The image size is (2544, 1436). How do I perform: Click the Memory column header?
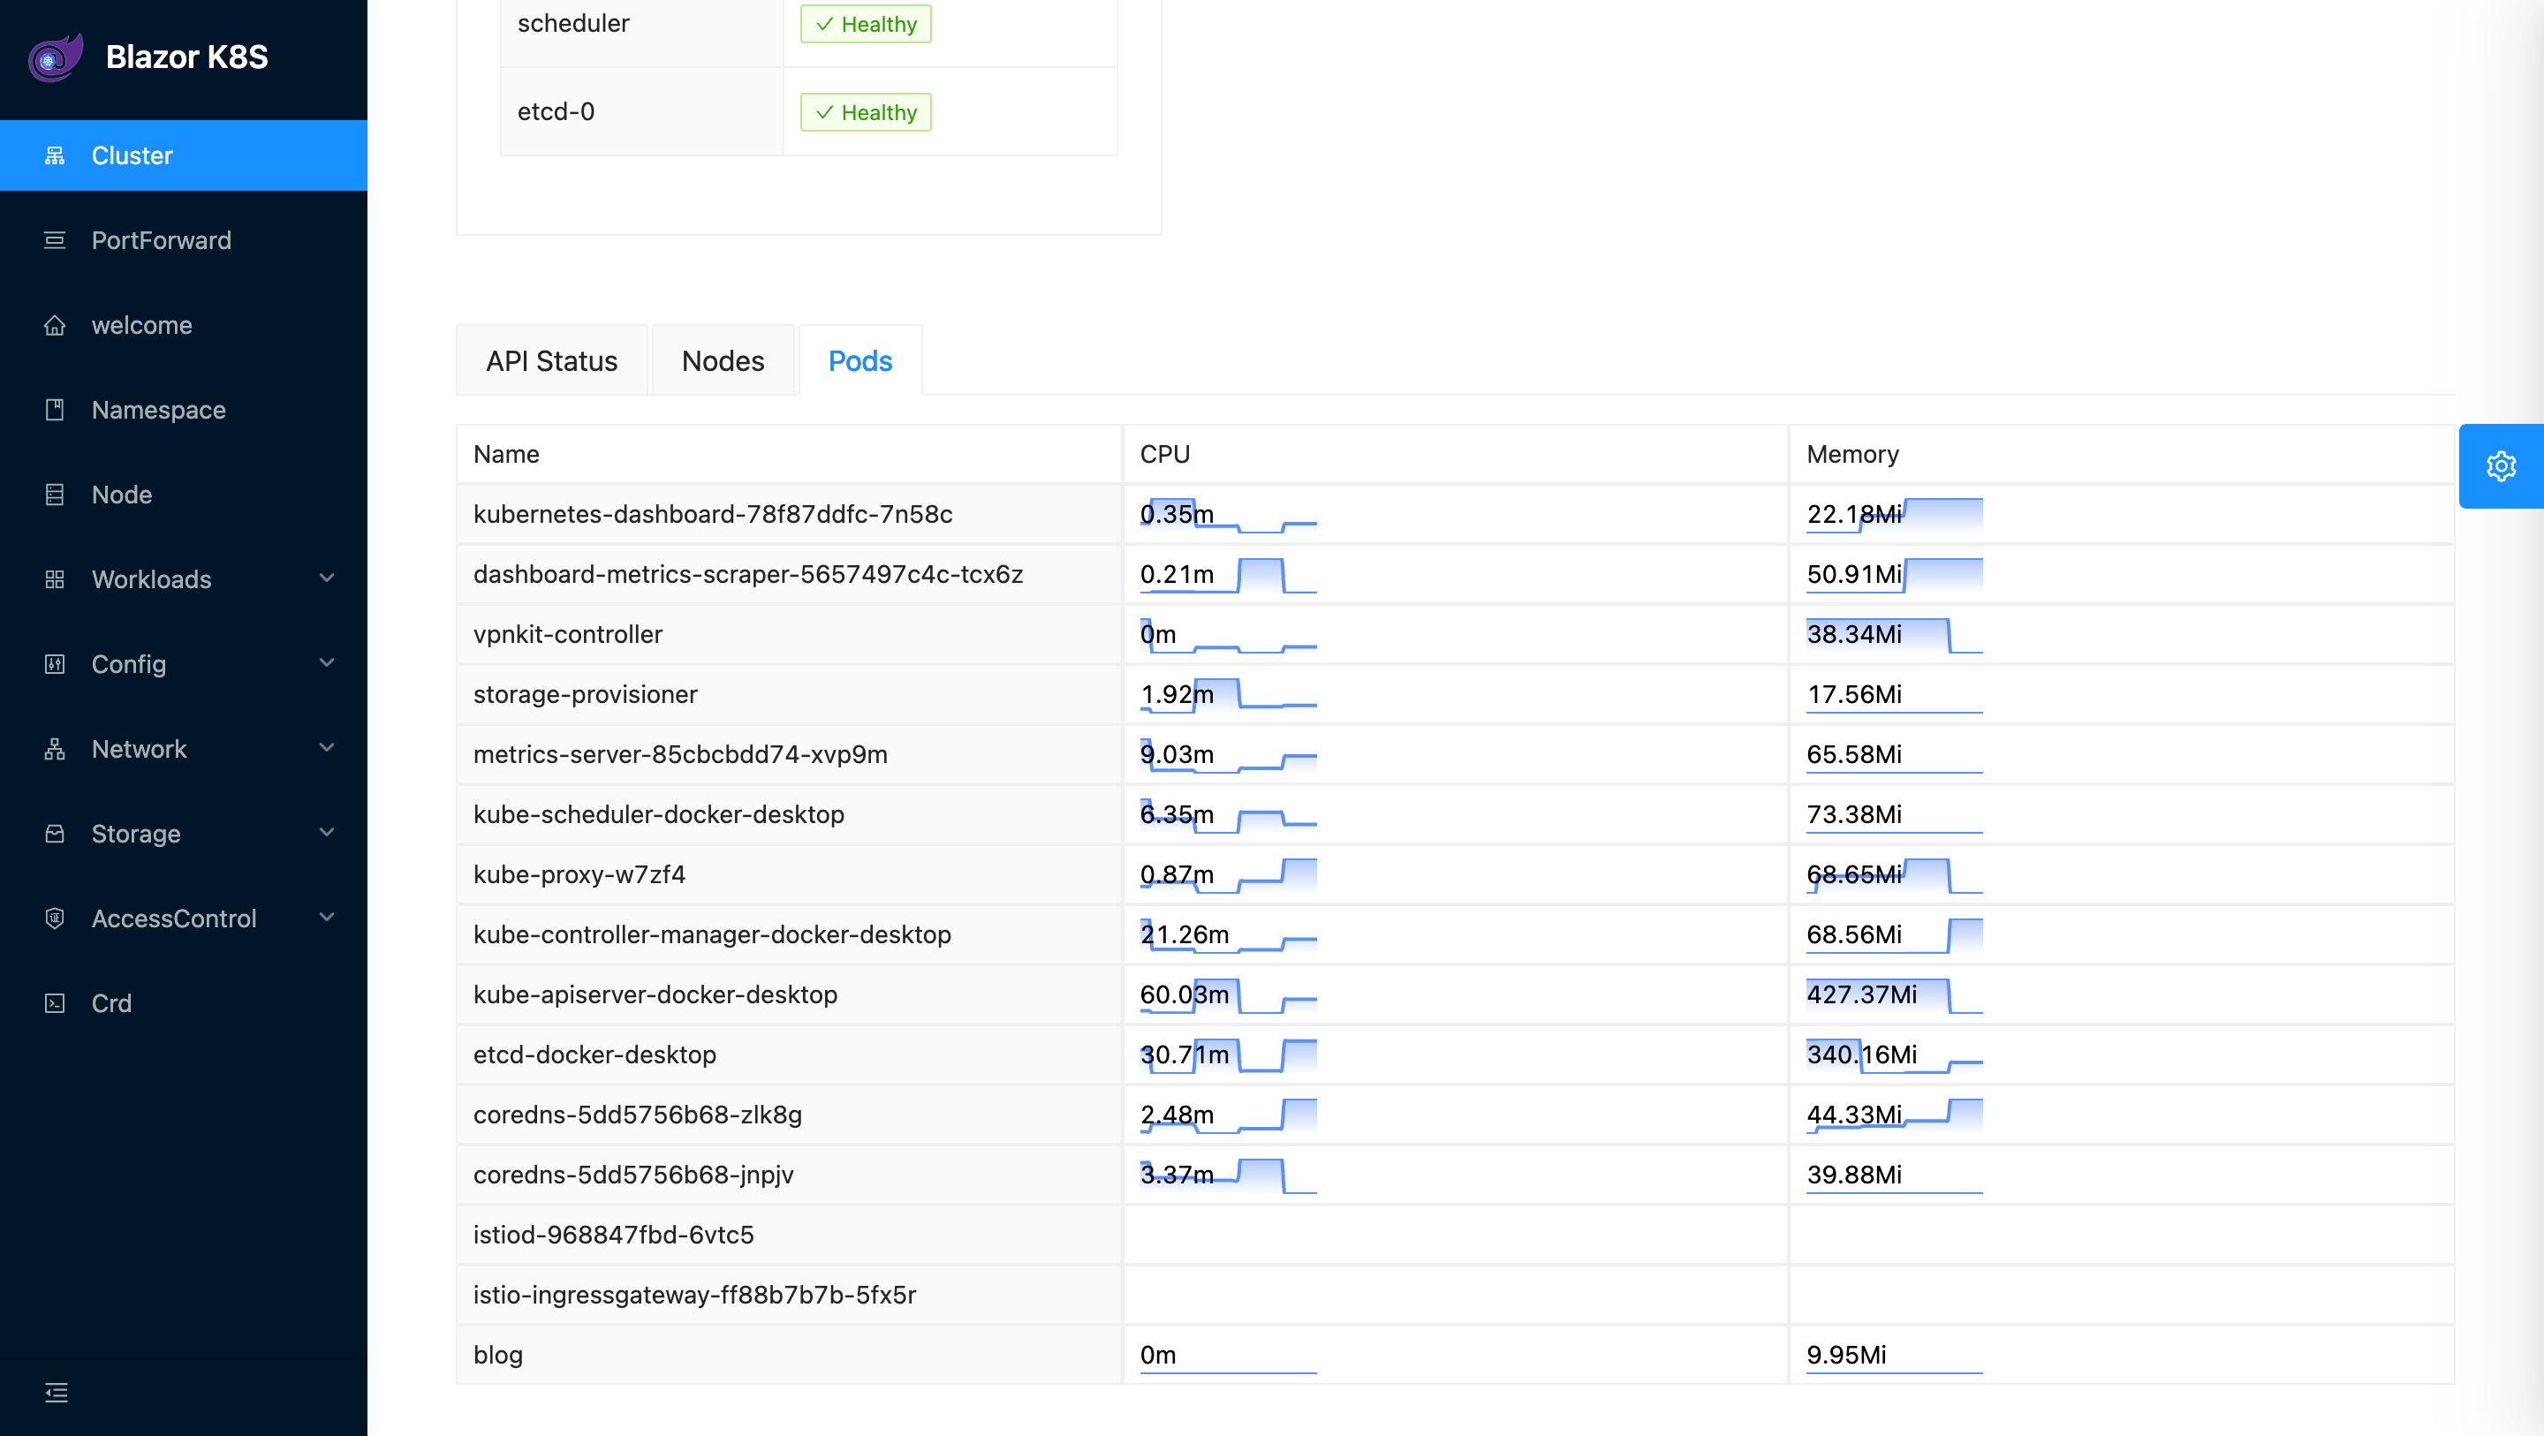1852,454
